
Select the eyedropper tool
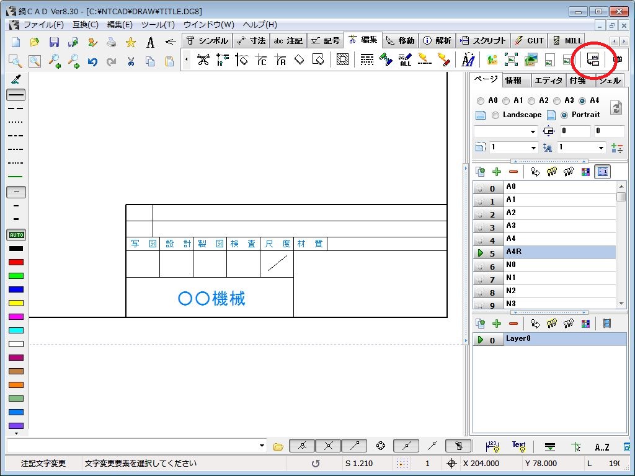[x=16, y=80]
